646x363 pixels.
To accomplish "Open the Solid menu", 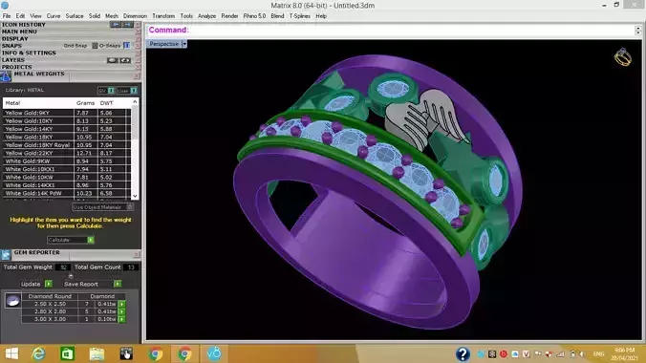I will point(95,16).
